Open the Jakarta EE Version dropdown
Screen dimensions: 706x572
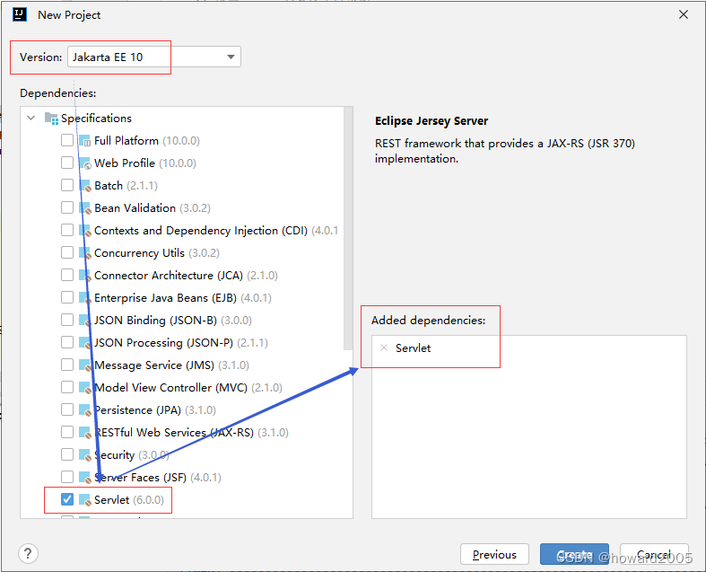click(154, 57)
